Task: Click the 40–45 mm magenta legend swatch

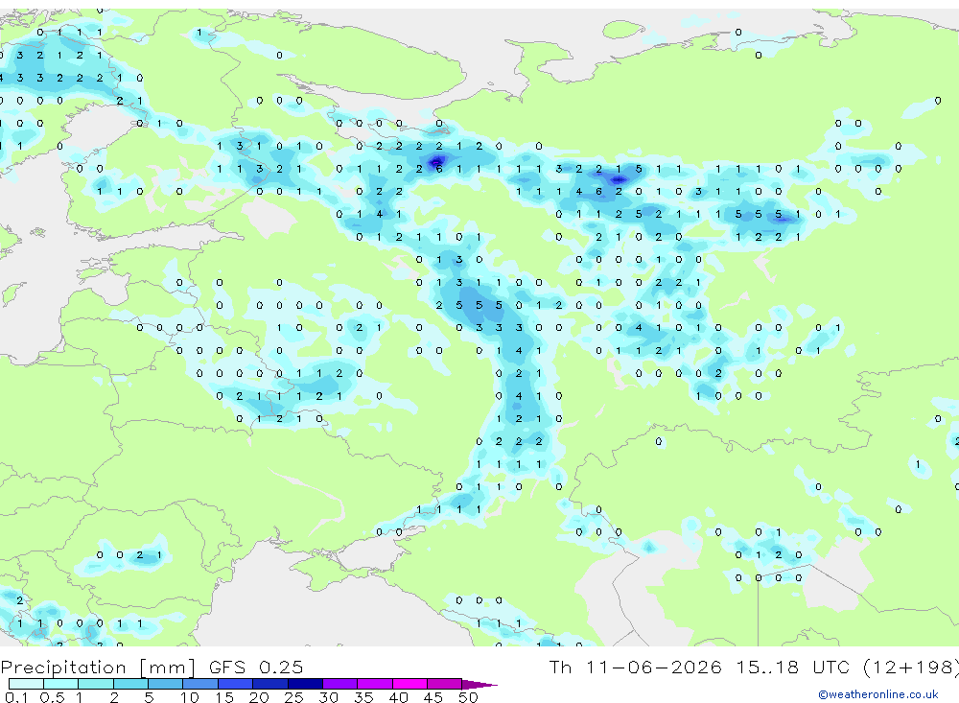Action: click(x=409, y=684)
